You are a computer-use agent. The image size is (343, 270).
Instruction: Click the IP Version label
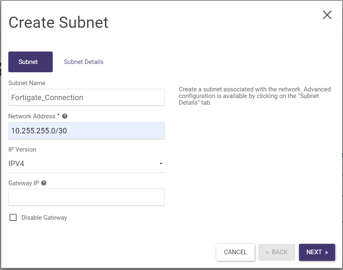pos(22,150)
